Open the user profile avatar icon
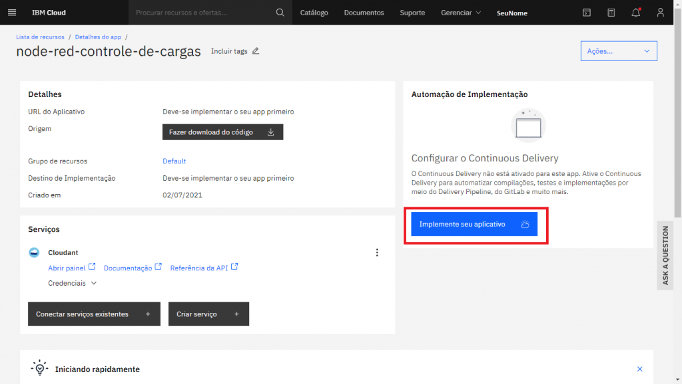Viewport: 682px width, 384px height. click(660, 13)
